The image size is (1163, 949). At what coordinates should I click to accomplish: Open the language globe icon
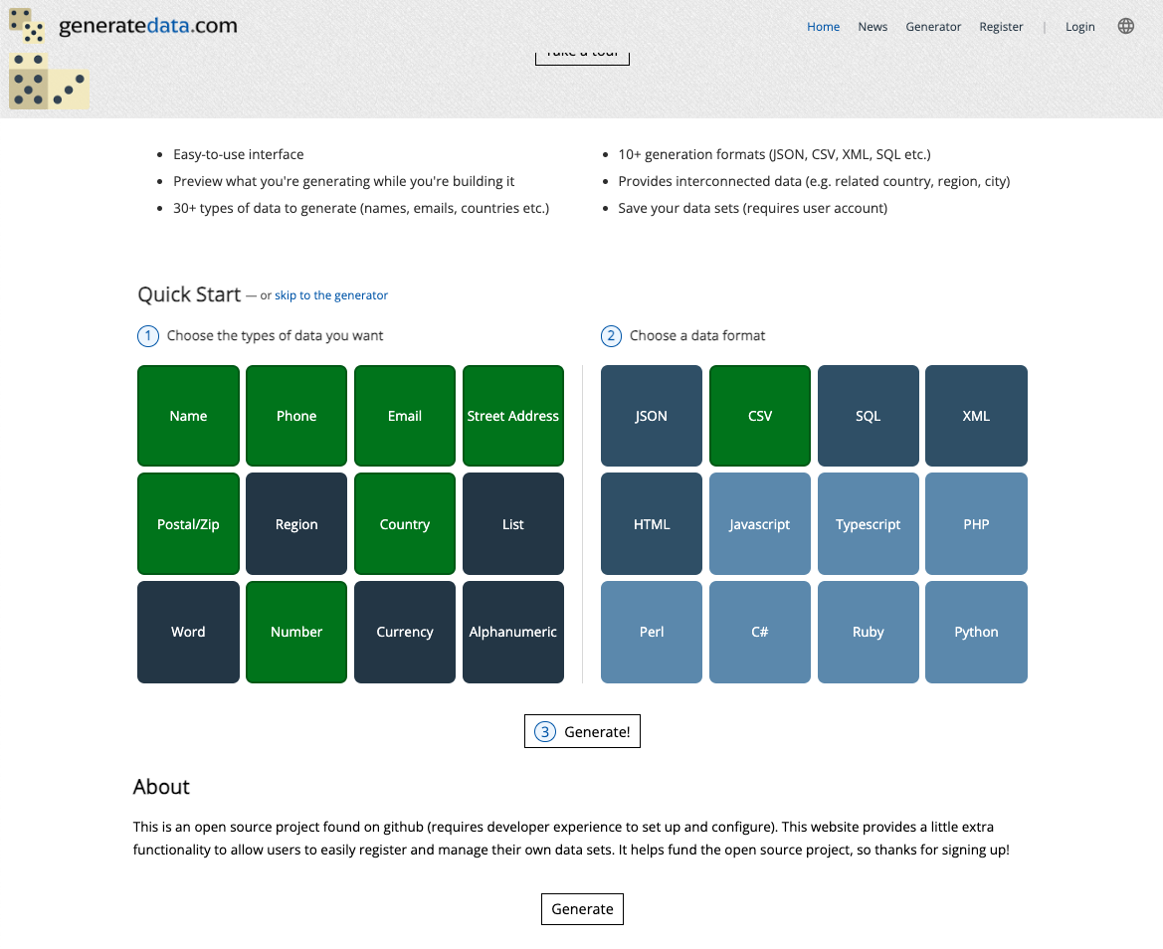coord(1125,27)
